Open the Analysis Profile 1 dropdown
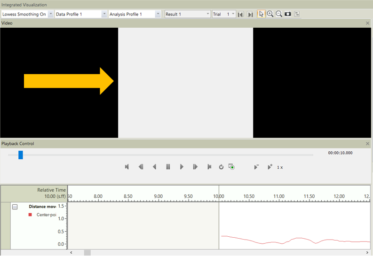Image resolution: width=373 pixels, height=256 pixels. pos(158,14)
